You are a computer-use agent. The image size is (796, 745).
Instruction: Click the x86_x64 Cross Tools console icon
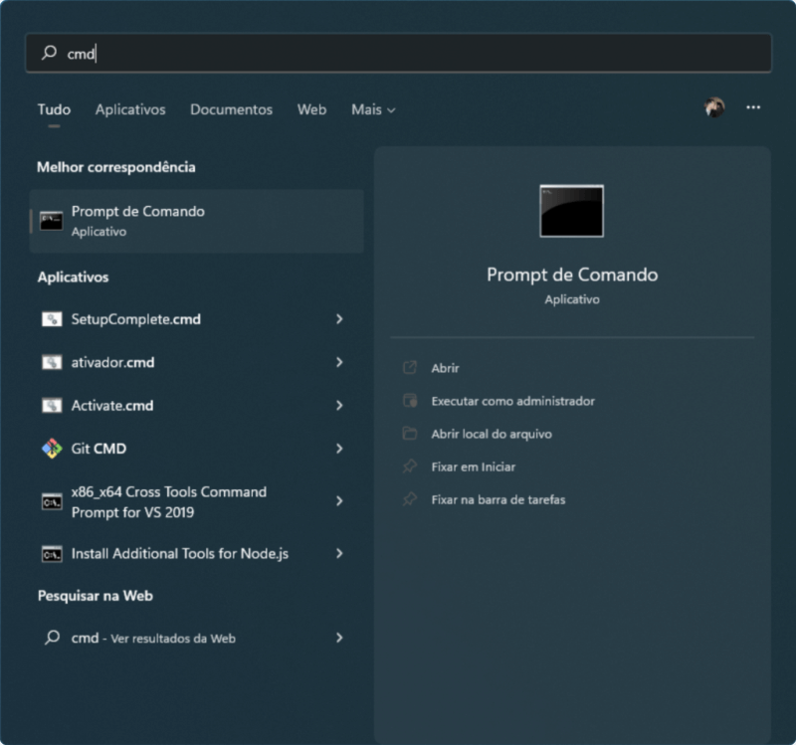pos(52,502)
